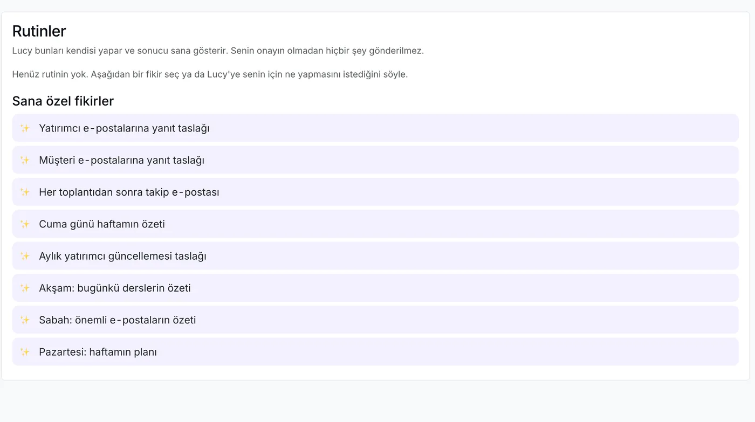Click sparkle icon beside Cuma günü haftamın özeti
The image size is (755, 422).
click(25, 224)
